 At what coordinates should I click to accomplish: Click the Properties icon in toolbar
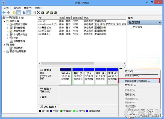pyautogui.click(x=43, y=13)
